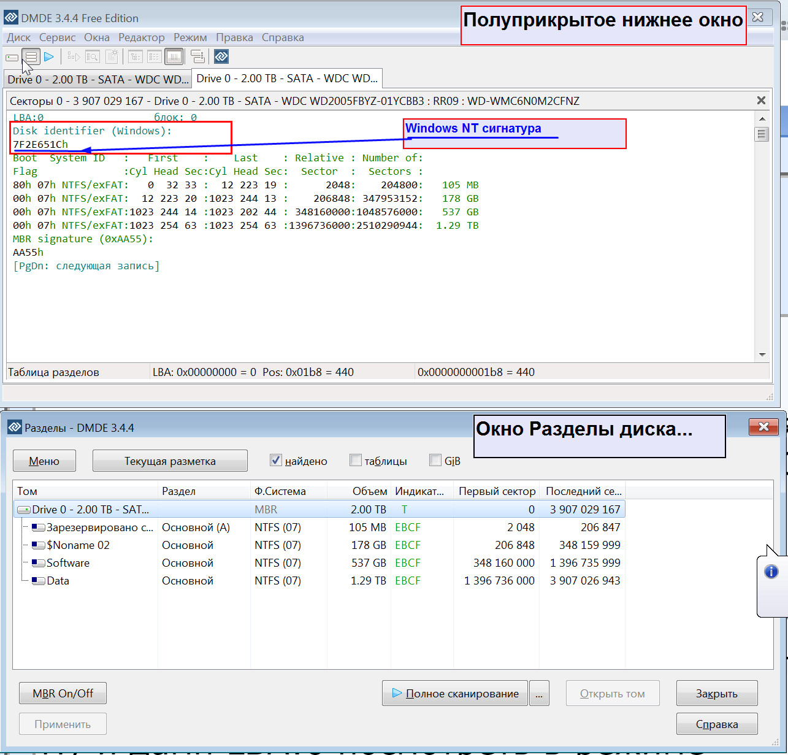
Task: Open the "..." options next to full scan
Action: tap(539, 694)
